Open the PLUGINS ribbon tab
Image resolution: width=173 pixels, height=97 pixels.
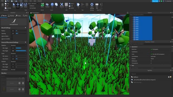click(x=40, y=1)
